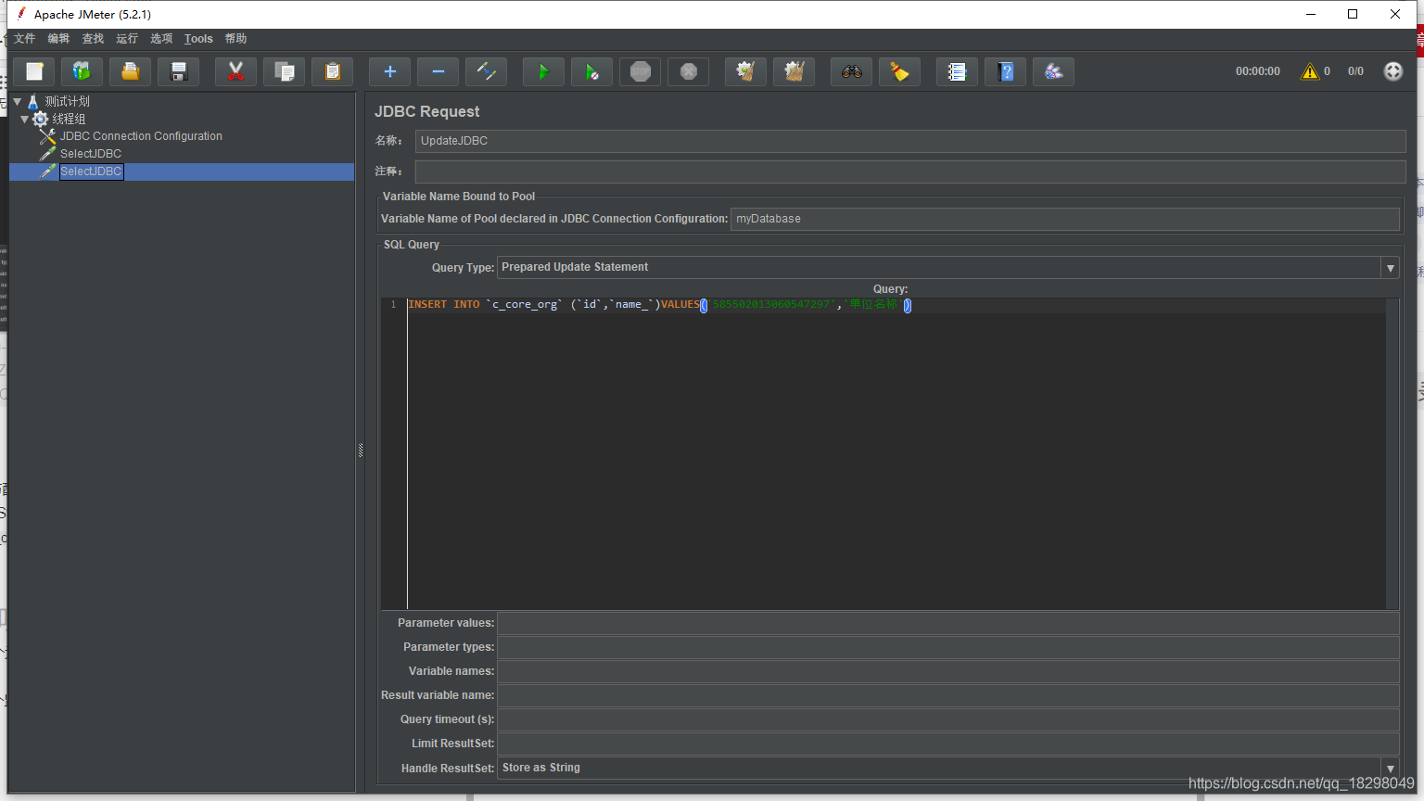
Task: Click the elapsed time 00:00:00 display
Action: point(1257,71)
